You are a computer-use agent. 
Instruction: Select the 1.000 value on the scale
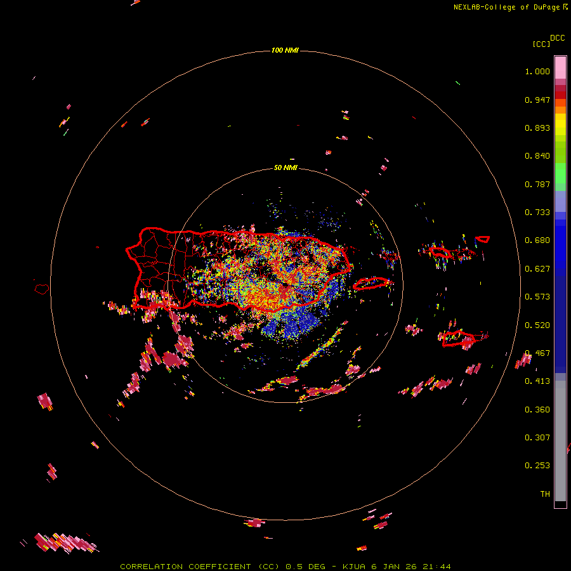tap(537, 71)
